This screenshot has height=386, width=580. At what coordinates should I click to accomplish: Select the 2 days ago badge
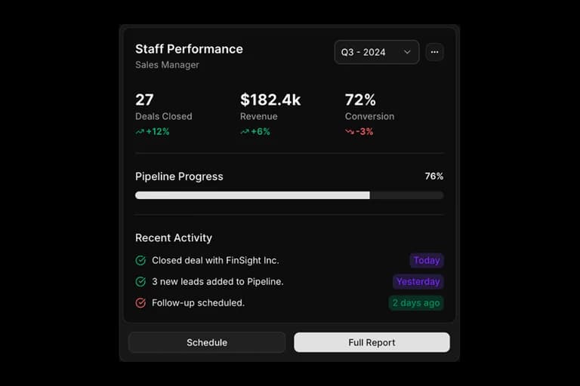tap(416, 303)
